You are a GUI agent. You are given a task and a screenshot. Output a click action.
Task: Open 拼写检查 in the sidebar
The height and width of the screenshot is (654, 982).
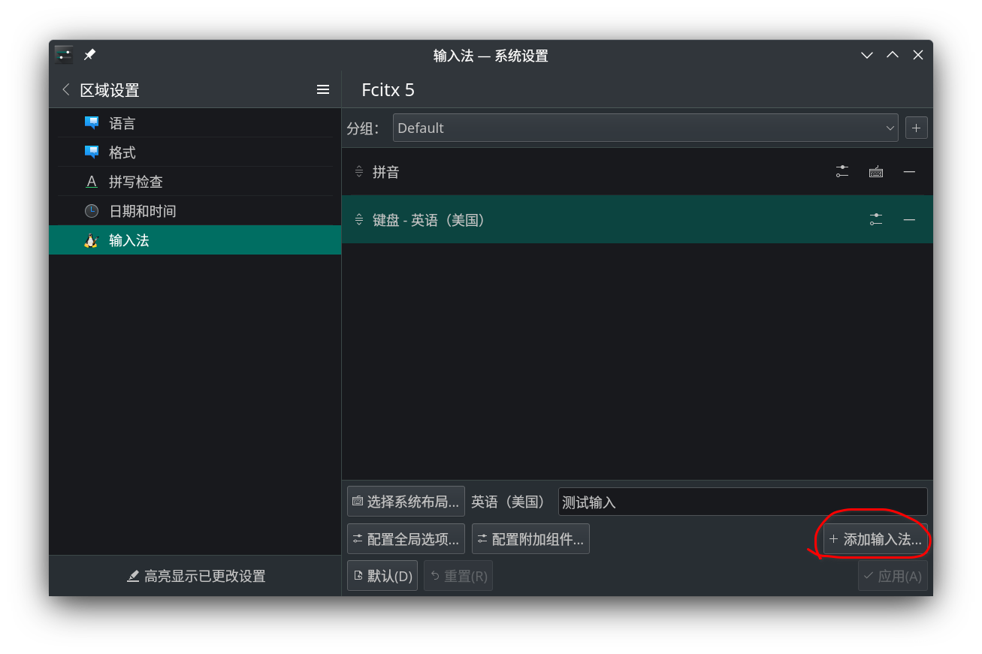coord(195,182)
